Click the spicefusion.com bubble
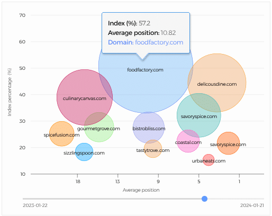The height and width of the screenshot is (216, 272). [x=61, y=134]
